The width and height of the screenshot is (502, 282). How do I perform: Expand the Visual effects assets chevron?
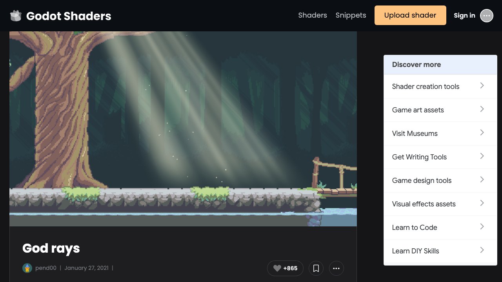[482, 203]
